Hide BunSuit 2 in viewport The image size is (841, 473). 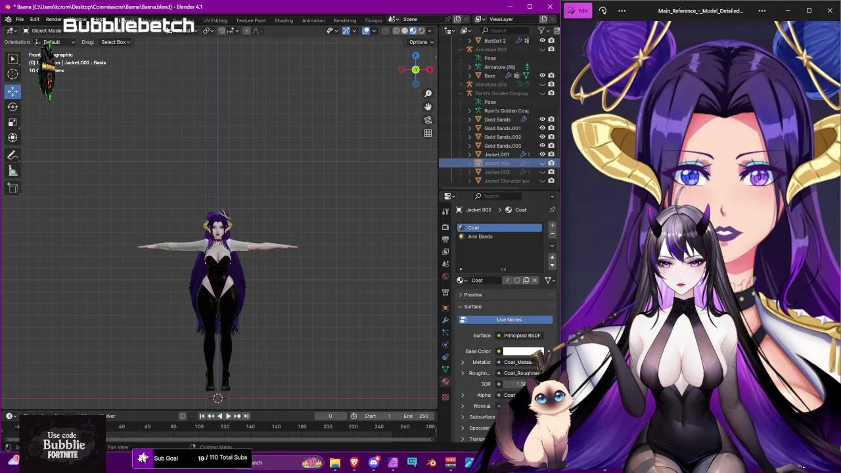tap(542, 41)
